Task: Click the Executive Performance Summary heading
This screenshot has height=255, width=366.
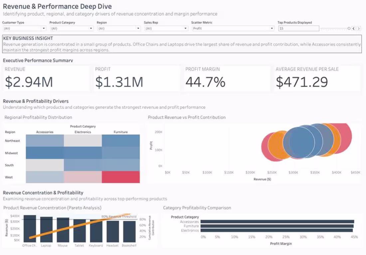Action: [38, 61]
